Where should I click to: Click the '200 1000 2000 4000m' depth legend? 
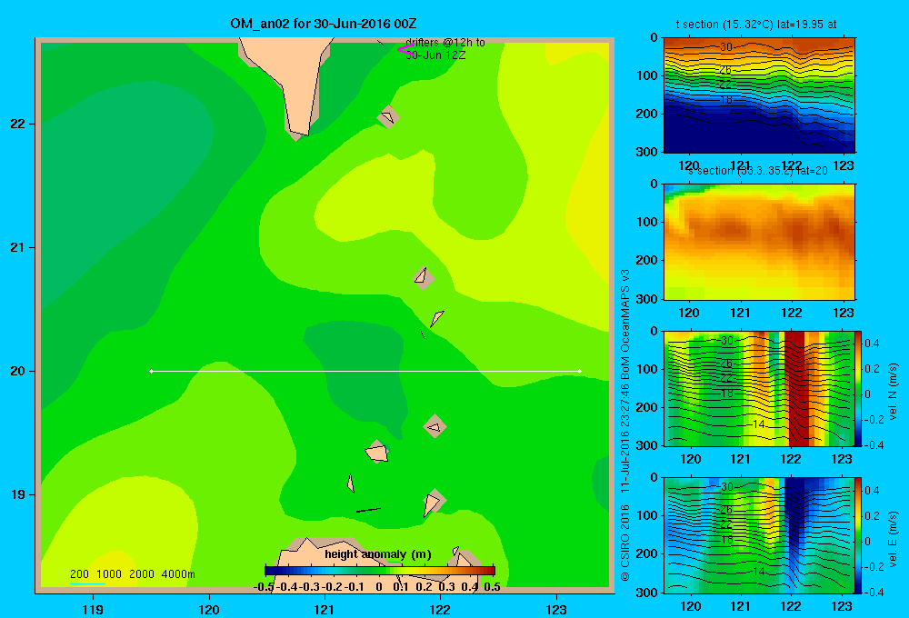[133, 574]
